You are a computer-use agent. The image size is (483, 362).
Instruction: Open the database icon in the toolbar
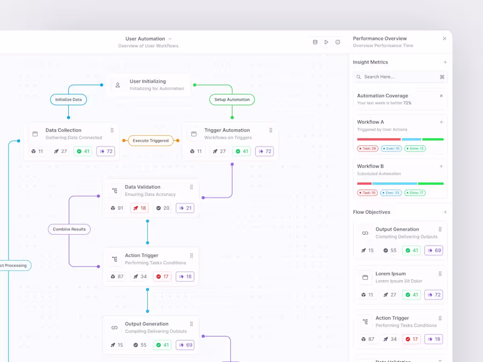click(x=315, y=42)
